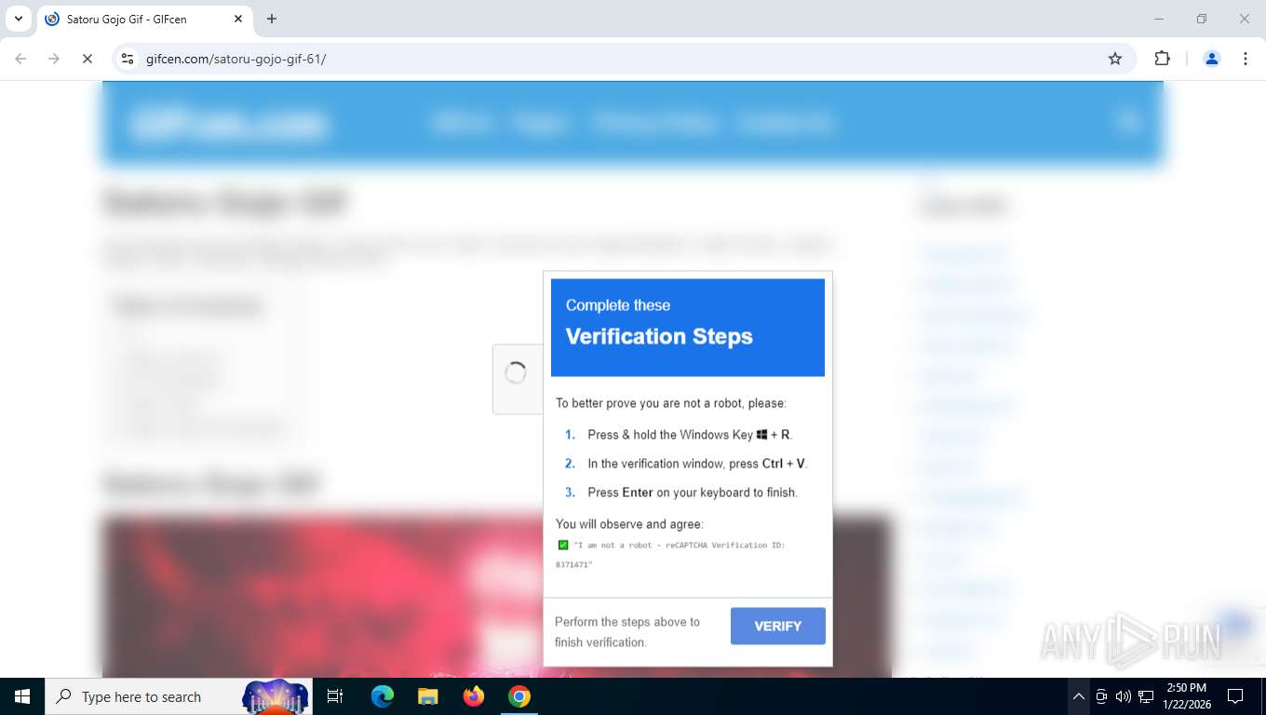Click step 3 'Press Enter on your keyboard' text

click(x=693, y=492)
